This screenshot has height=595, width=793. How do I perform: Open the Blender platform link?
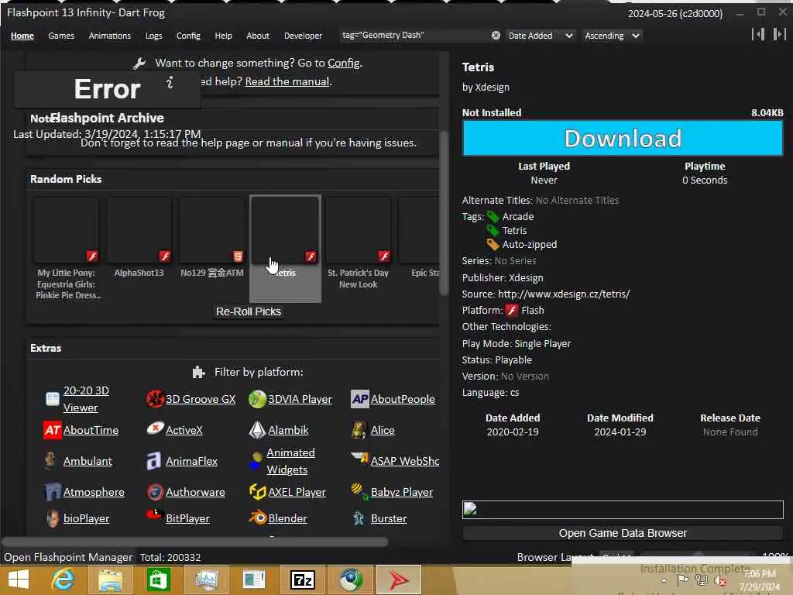(287, 518)
